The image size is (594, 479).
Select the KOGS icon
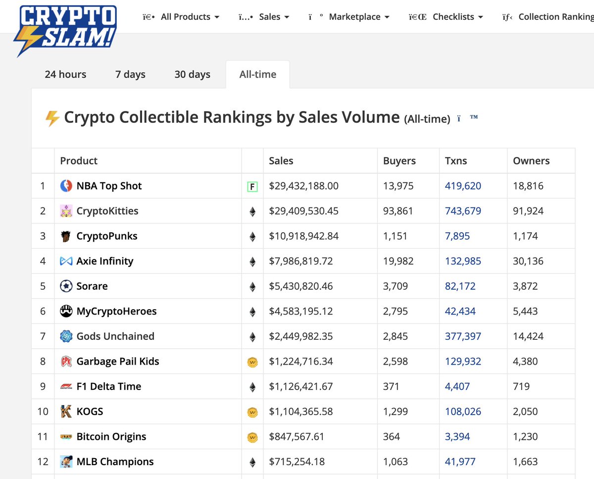click(x=65, y=411)
